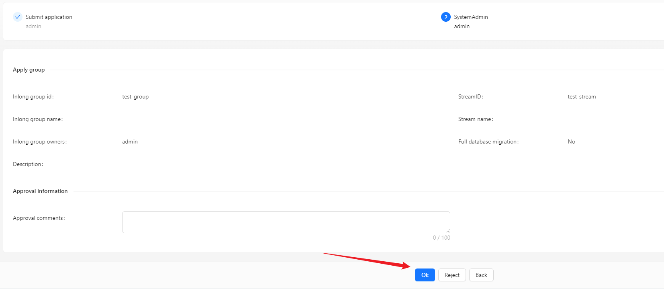
Task: Click the admin value beside group owners
Action: pyautogui.click(x=130, y=141)
